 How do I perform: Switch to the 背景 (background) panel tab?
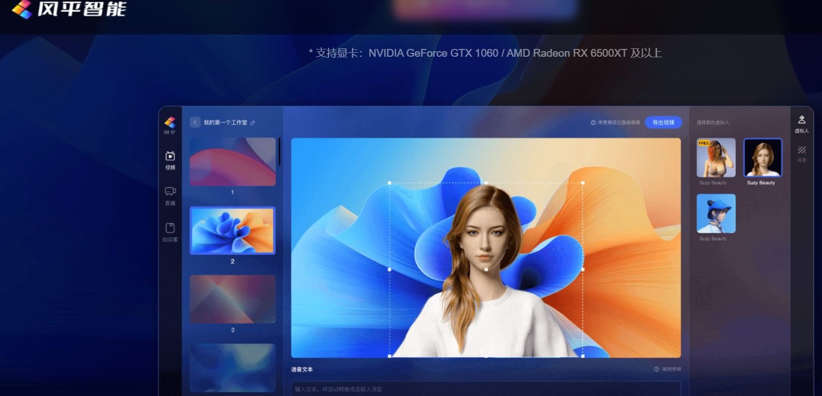point(801,153)
